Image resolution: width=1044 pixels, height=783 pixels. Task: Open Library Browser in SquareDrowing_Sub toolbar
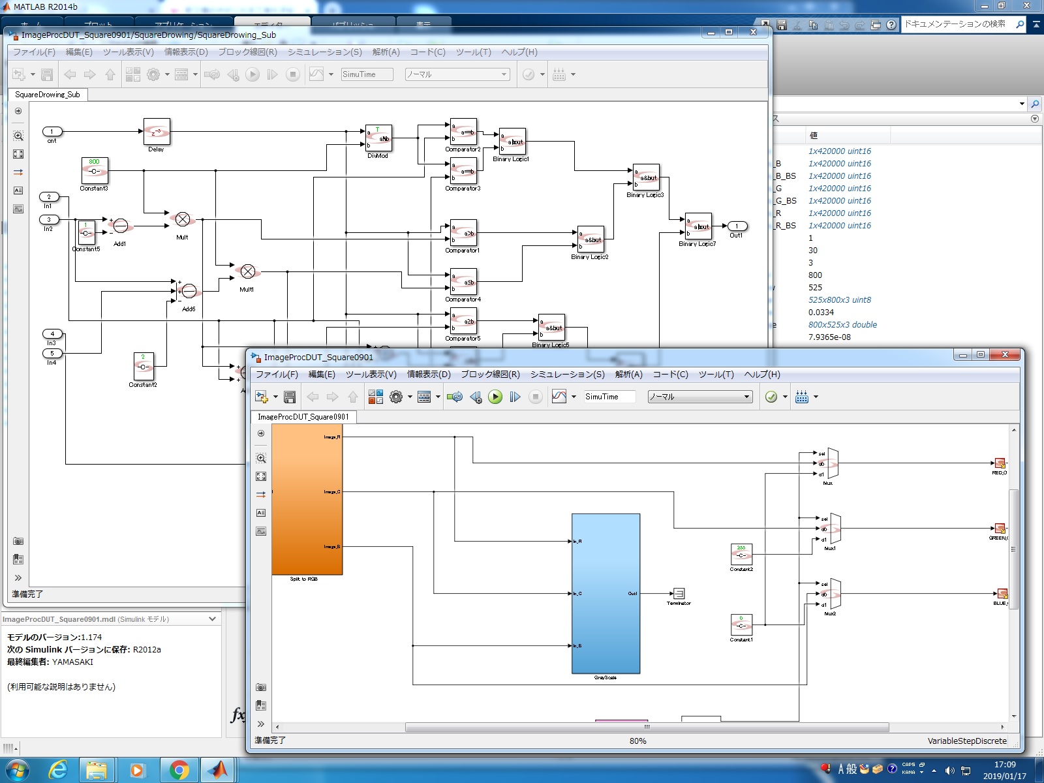coord(133,74)
